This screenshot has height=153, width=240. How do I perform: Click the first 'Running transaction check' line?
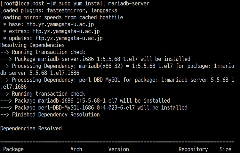[43, 52]
